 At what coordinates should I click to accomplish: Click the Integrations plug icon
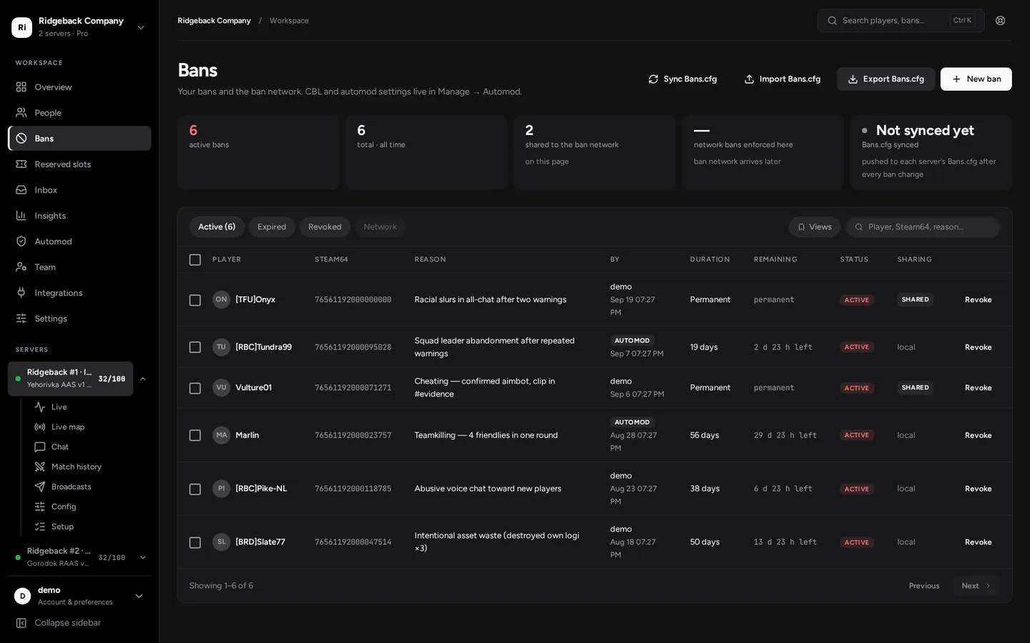(21, 293)
